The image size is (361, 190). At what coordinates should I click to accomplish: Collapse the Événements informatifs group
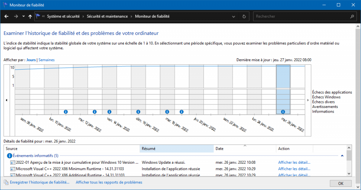342,156
